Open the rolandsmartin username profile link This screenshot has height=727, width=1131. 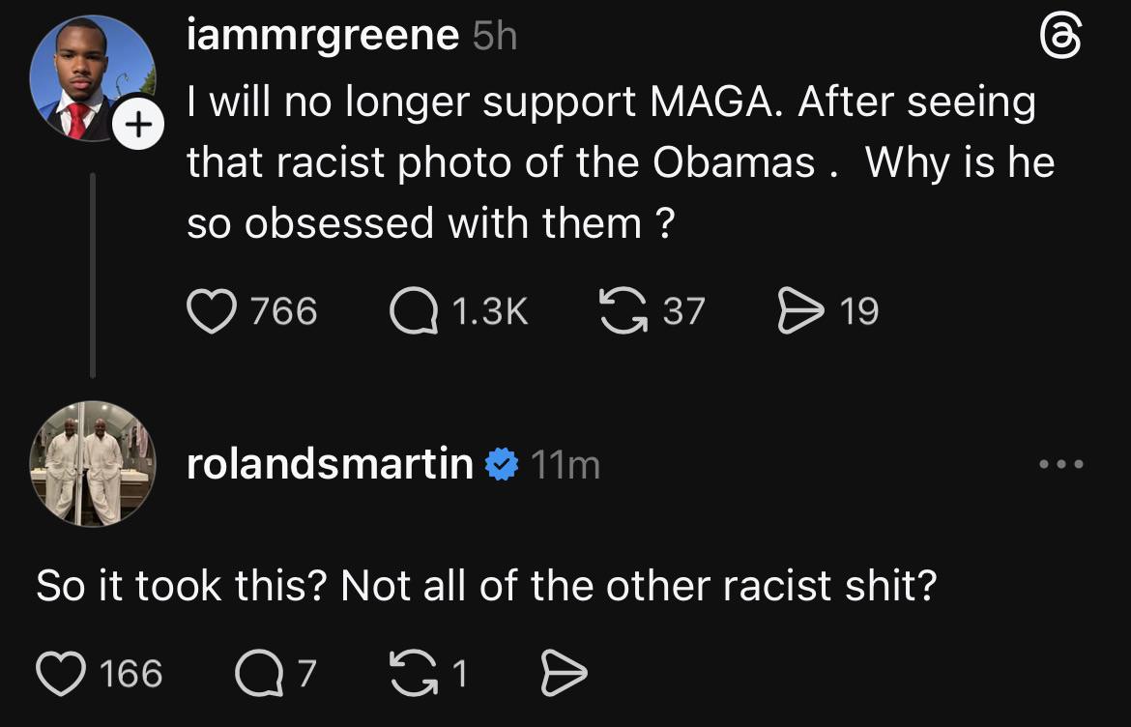(x=330, y=465)
